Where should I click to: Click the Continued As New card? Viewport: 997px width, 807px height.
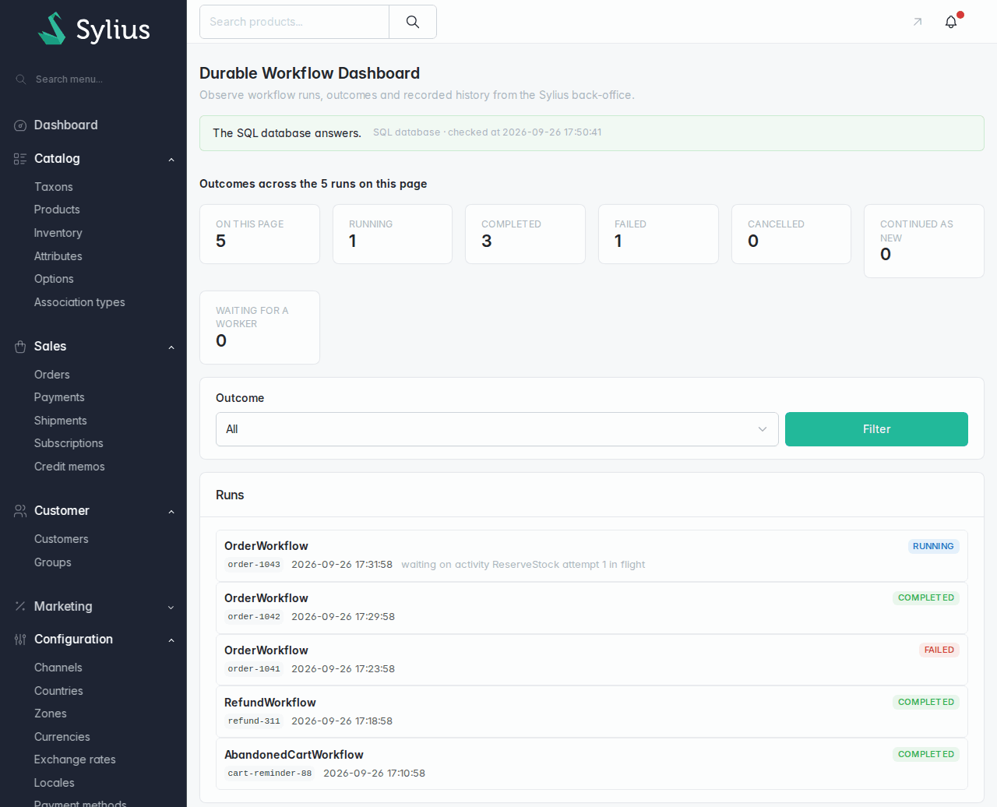pos(924,241)
